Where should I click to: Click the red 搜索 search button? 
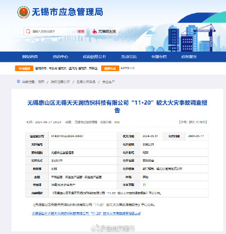pyautogui.click(x=81, y=31)
